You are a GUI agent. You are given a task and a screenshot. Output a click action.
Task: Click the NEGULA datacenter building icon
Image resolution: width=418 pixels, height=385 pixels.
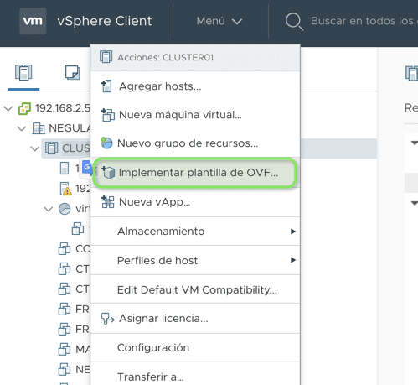39,128
